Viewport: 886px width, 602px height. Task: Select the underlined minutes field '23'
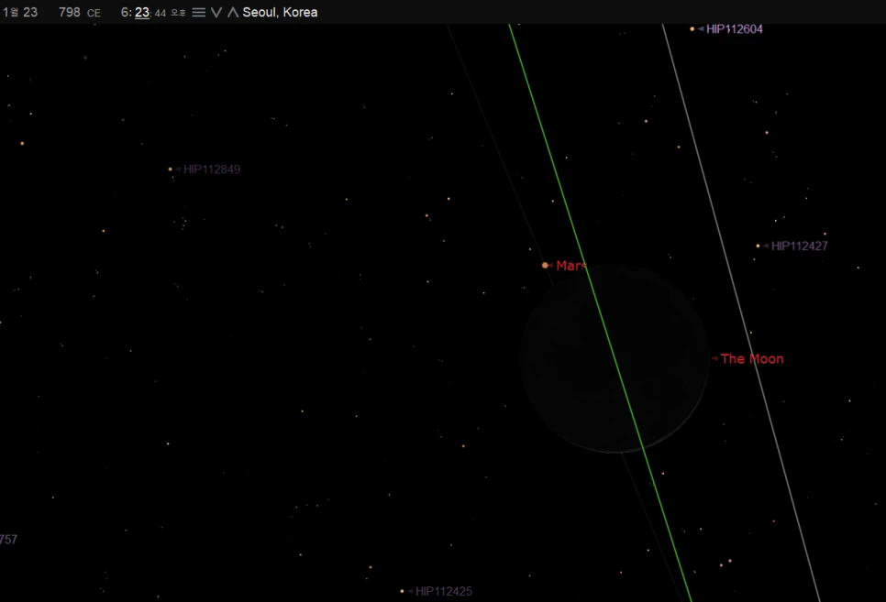click(142, 13)
